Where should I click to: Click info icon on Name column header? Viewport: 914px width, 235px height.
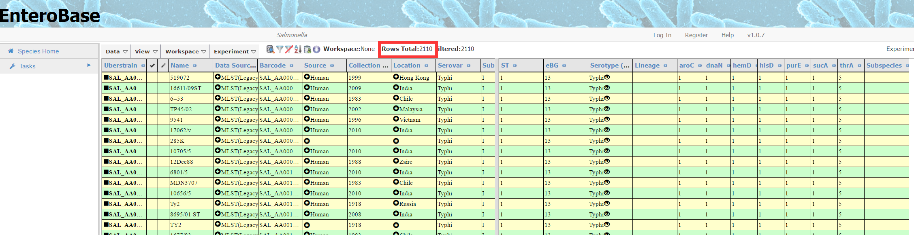[194, 66]
